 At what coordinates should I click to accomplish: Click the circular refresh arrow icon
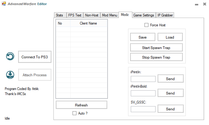coord(10,56)
